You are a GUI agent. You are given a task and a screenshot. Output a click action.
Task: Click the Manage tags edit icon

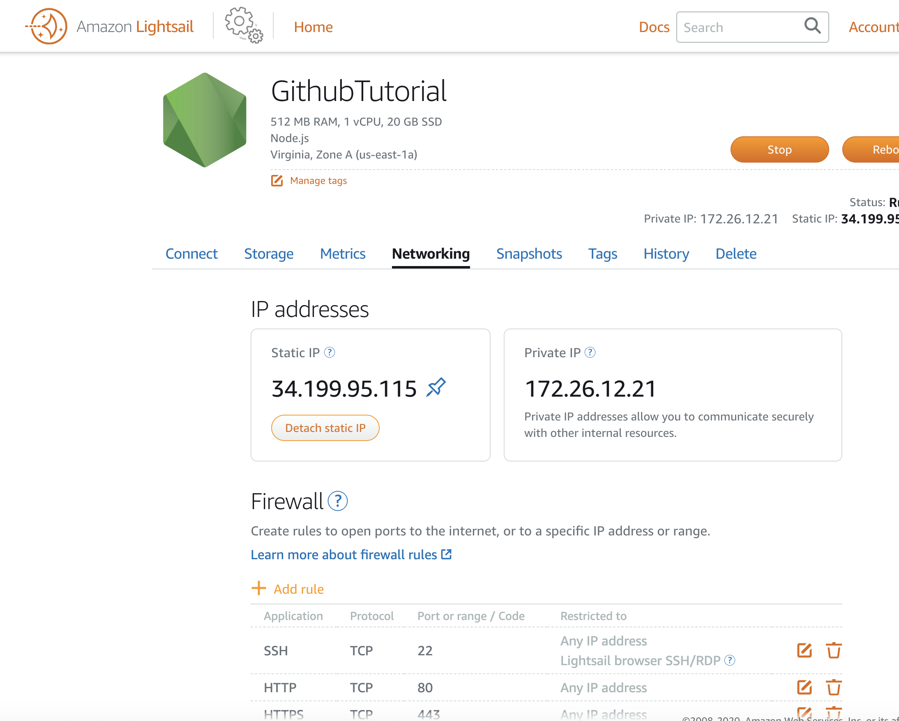tap(277, 181)
